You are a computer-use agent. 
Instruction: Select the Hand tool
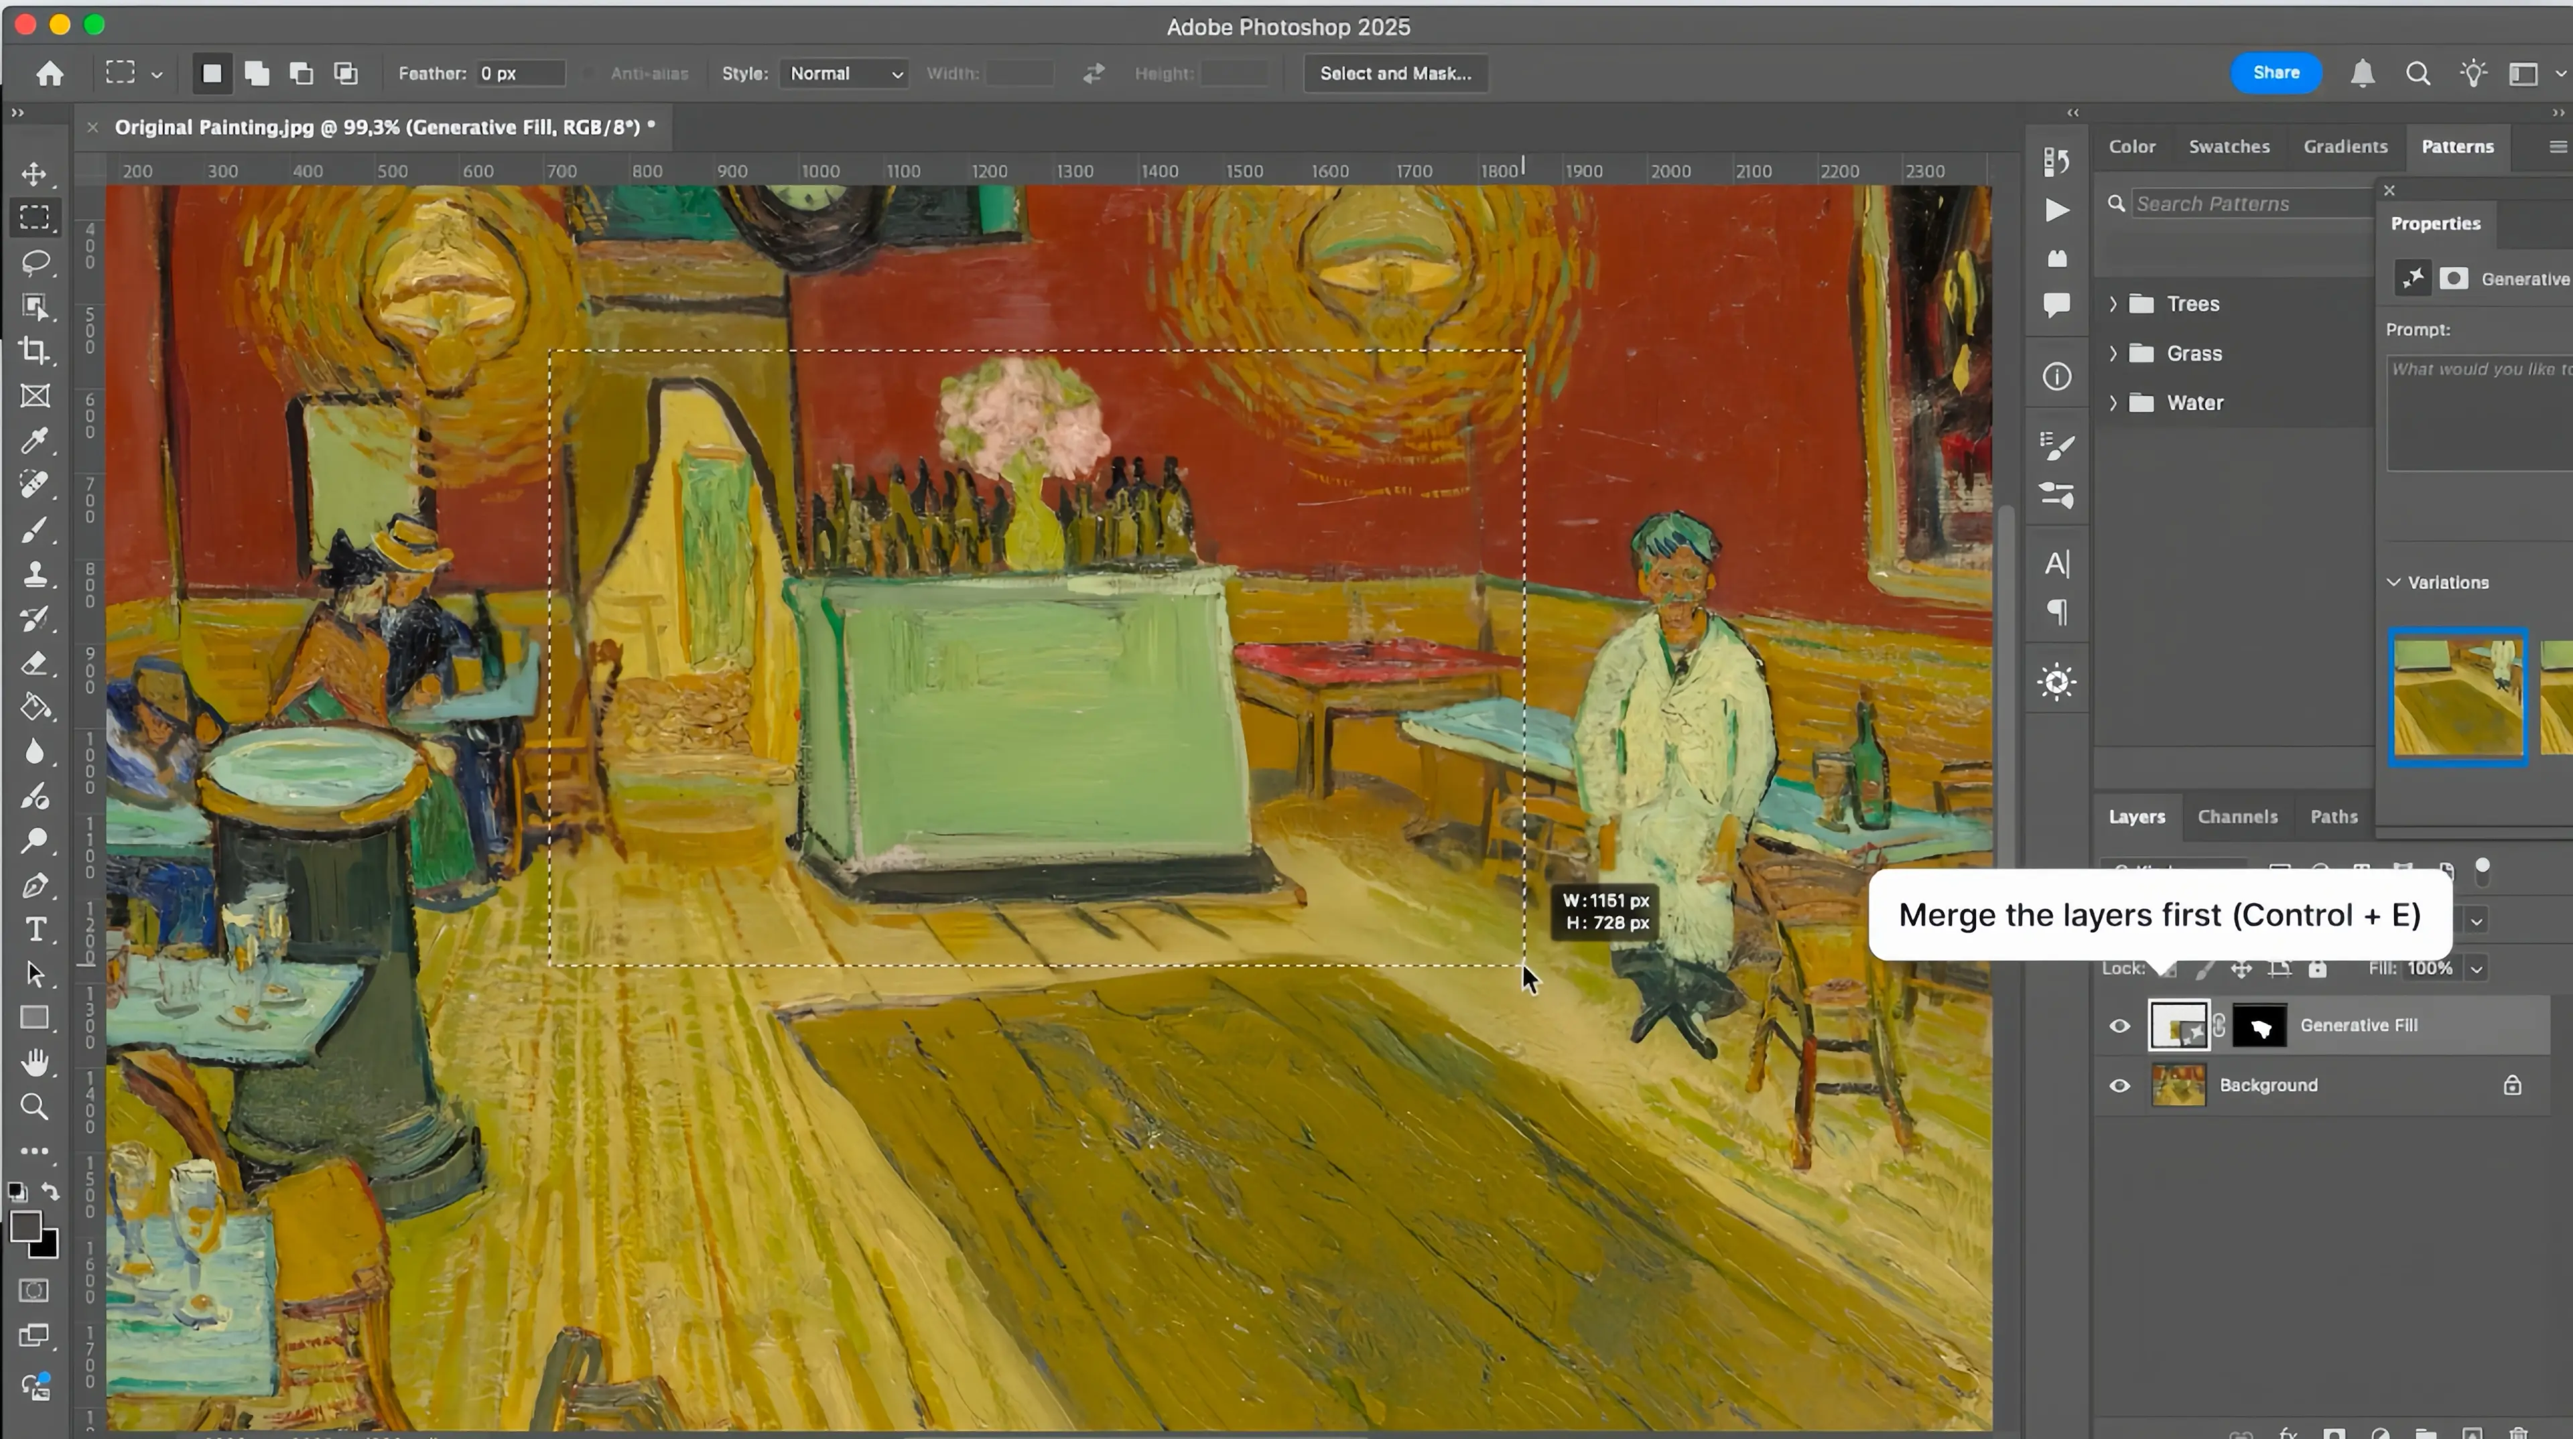point(35,1062)
